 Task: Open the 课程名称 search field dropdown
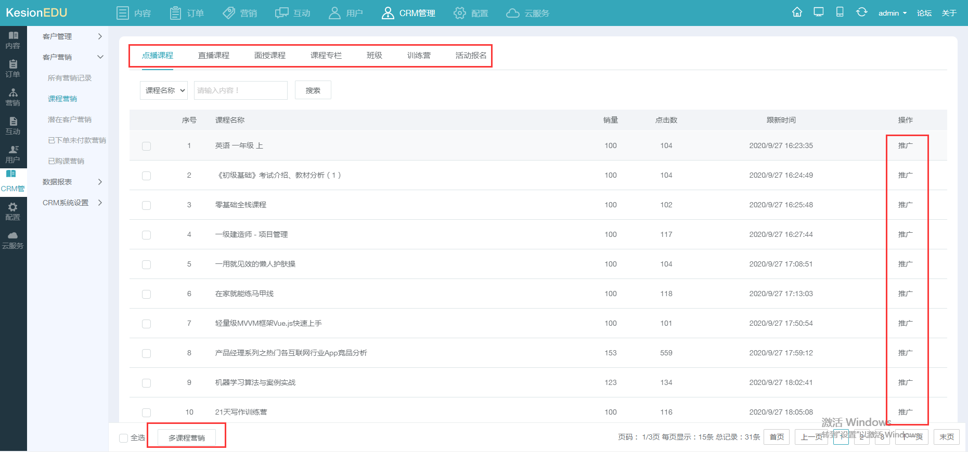(x=164, y=90)
